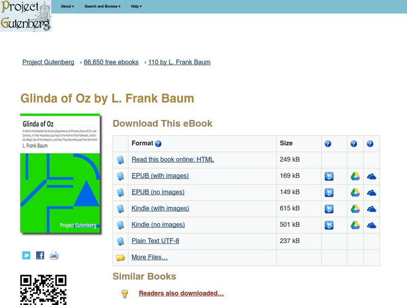Follow the Project Gutenberg breadcrumb link

coord(48,62)
